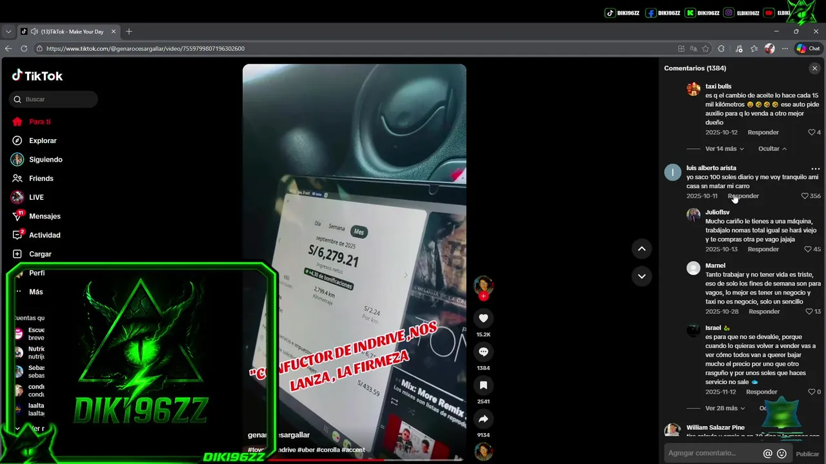Image resolution: width=826 pixels, height=464 pixels.
Task: Open the emoji picker in comment box
Action: point(781,454)
